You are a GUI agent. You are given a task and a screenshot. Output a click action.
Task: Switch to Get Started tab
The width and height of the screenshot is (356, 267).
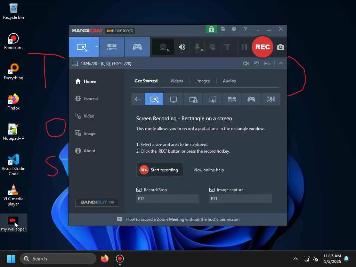coord(146,81)
